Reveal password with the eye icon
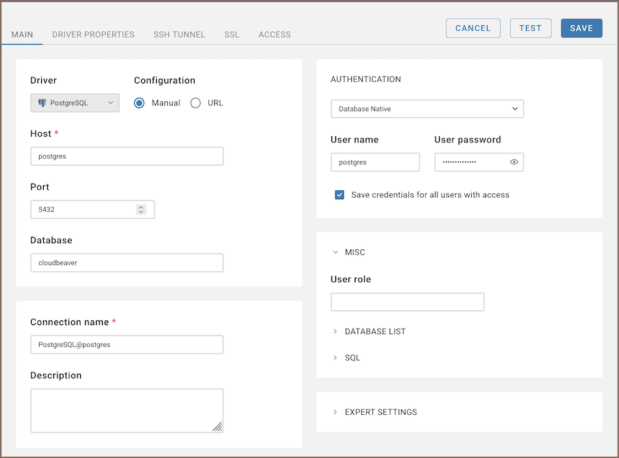The width and height of the screenshot is (619, 458). [x=514, y=162]
